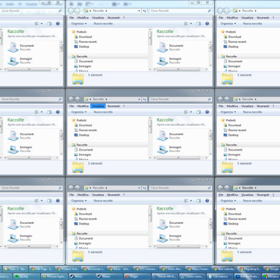This screenshot has height=280, width=280.
Task: Open Strumenti menu beside highlighted Visualizza
Action: pyautogui.click(x=113, y=106)
